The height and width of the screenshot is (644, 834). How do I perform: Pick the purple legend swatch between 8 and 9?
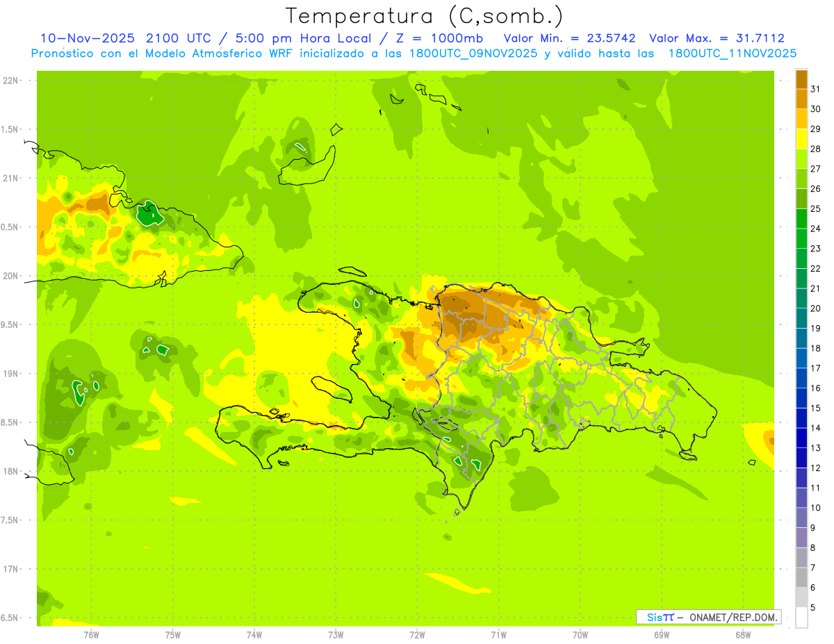(801, 538)
